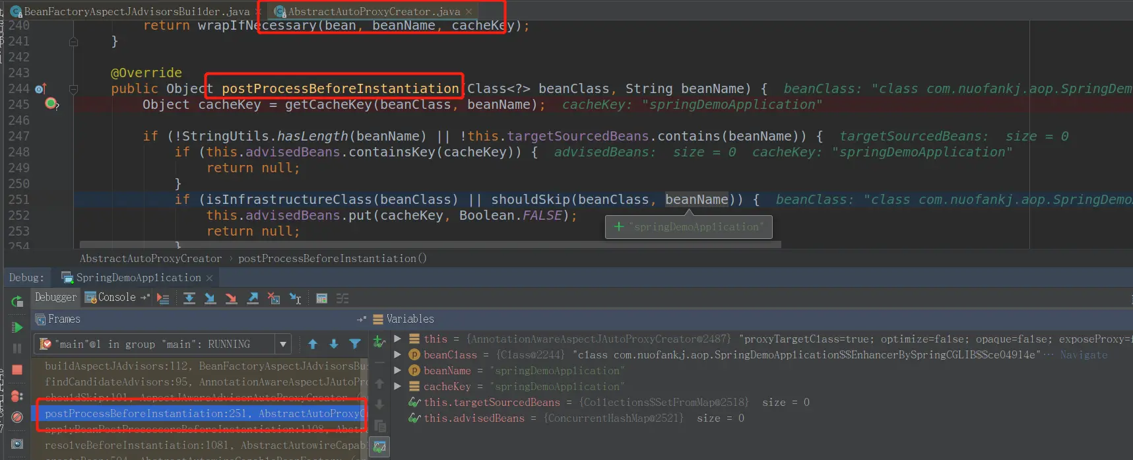Click the editor horizontal scrollbar
This screenshot has height=460, width=1133.
pos(430,244)
